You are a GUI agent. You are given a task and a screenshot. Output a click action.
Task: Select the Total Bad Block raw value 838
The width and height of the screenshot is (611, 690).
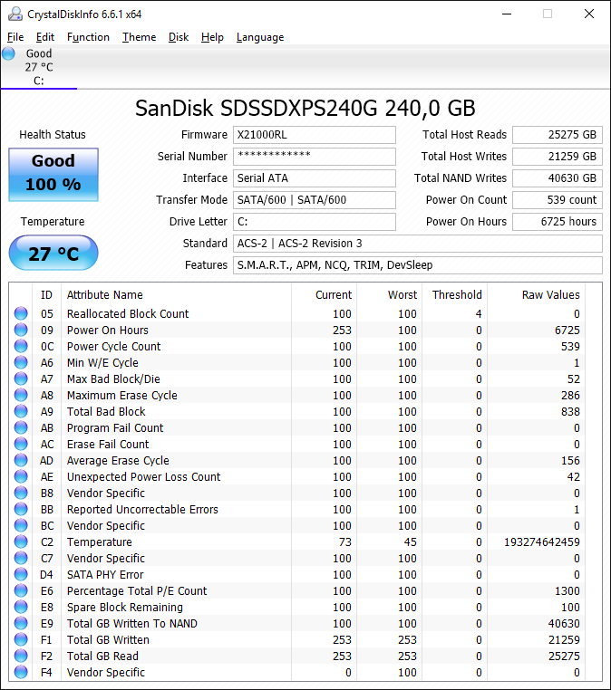coord(570,412)
